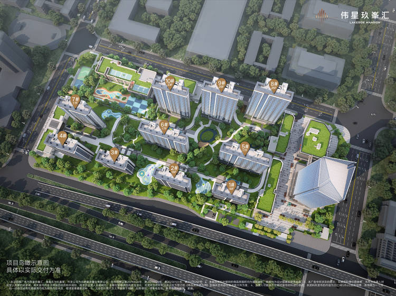Click the 8# building marker pin

(x=274, y=85)
